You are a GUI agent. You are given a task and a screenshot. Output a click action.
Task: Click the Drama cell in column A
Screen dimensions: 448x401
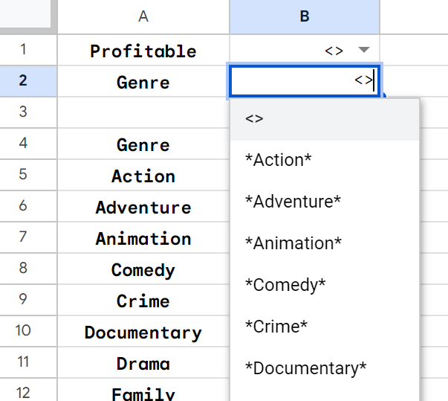pos(143,363)
